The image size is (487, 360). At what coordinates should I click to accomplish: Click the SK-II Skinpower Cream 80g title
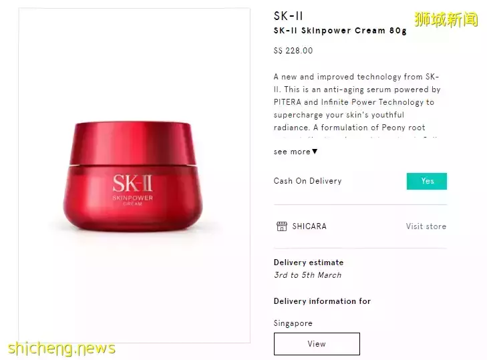pyautogui.click(x=340, y=31)
